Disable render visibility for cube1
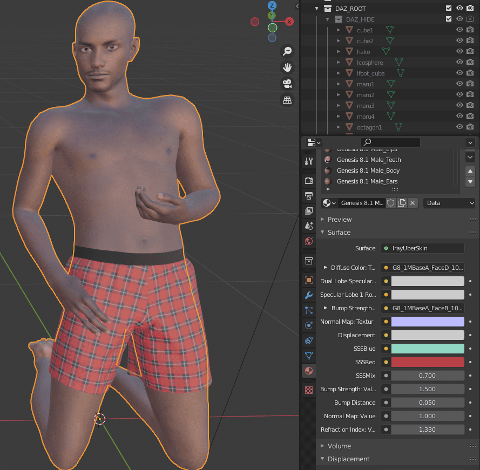Viewport: 480px width, 470px height. [470, 30]
